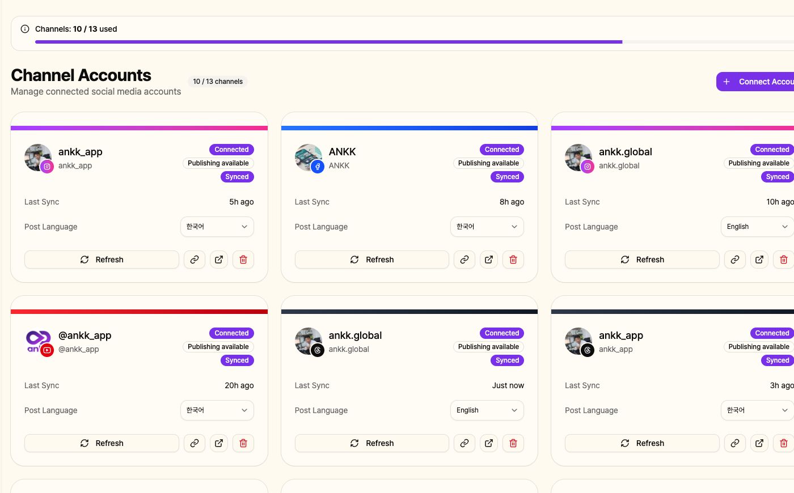Click the '20h ago' last sync value
This screenshot has width=794, height=493.
(239, 385)
